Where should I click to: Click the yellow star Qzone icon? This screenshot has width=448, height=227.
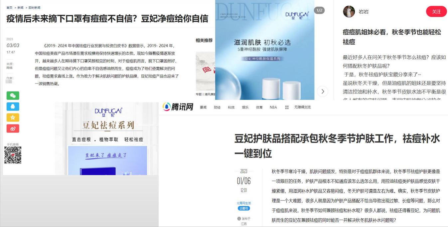coord(13,117)
